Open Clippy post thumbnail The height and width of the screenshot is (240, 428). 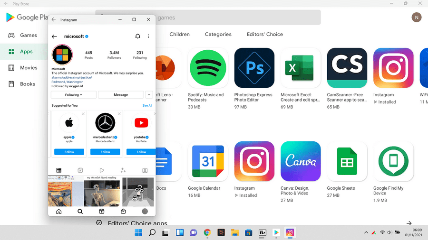point(138,191)
